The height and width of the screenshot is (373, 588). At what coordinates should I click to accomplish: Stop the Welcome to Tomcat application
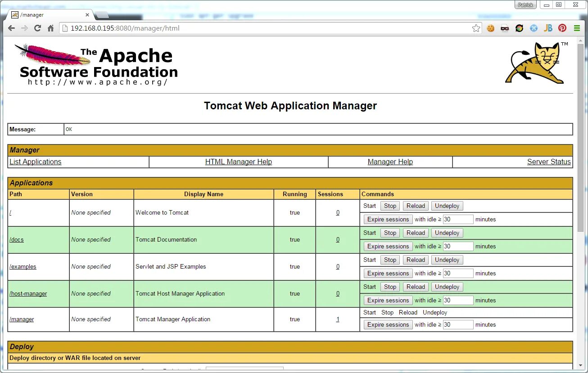point(390,206)
